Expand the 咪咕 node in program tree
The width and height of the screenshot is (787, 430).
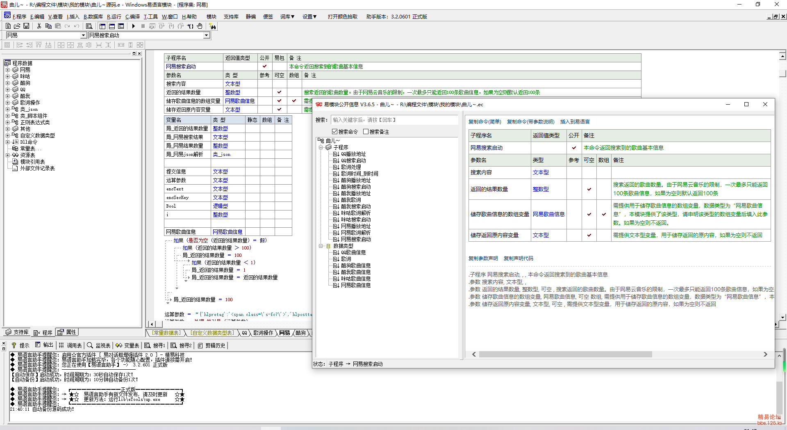pos(7,76)
